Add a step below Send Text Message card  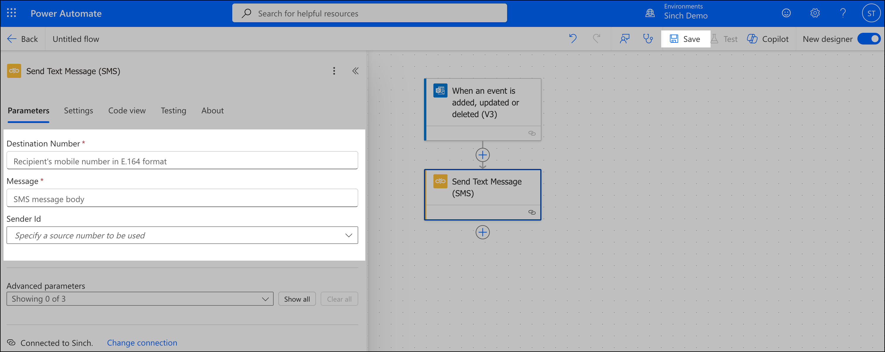click(482, 233)
